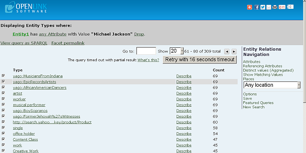Open Referencing Attributes navigation item
Image resolution: width=306 pixels, height=153 pixels.
[262, 66]
